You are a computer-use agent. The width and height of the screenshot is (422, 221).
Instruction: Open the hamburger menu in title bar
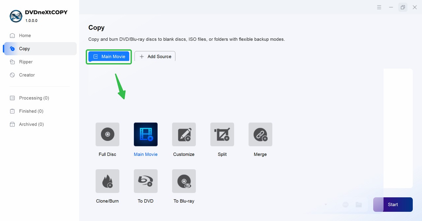click(379, 7)
